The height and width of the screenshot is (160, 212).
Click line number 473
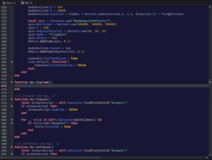tap(4, 86)
